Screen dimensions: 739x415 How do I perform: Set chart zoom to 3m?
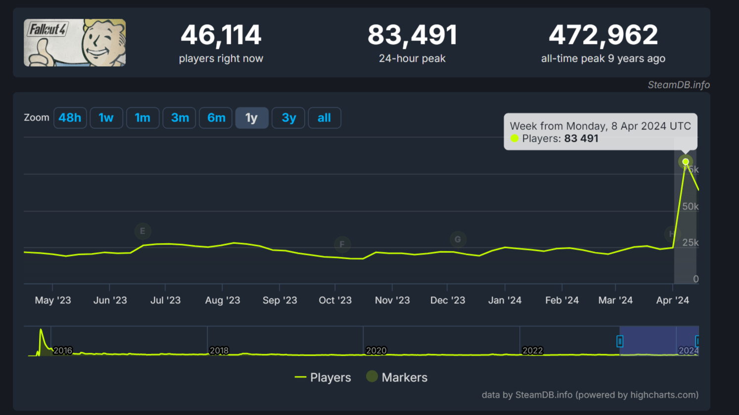(x=179, y=118)
